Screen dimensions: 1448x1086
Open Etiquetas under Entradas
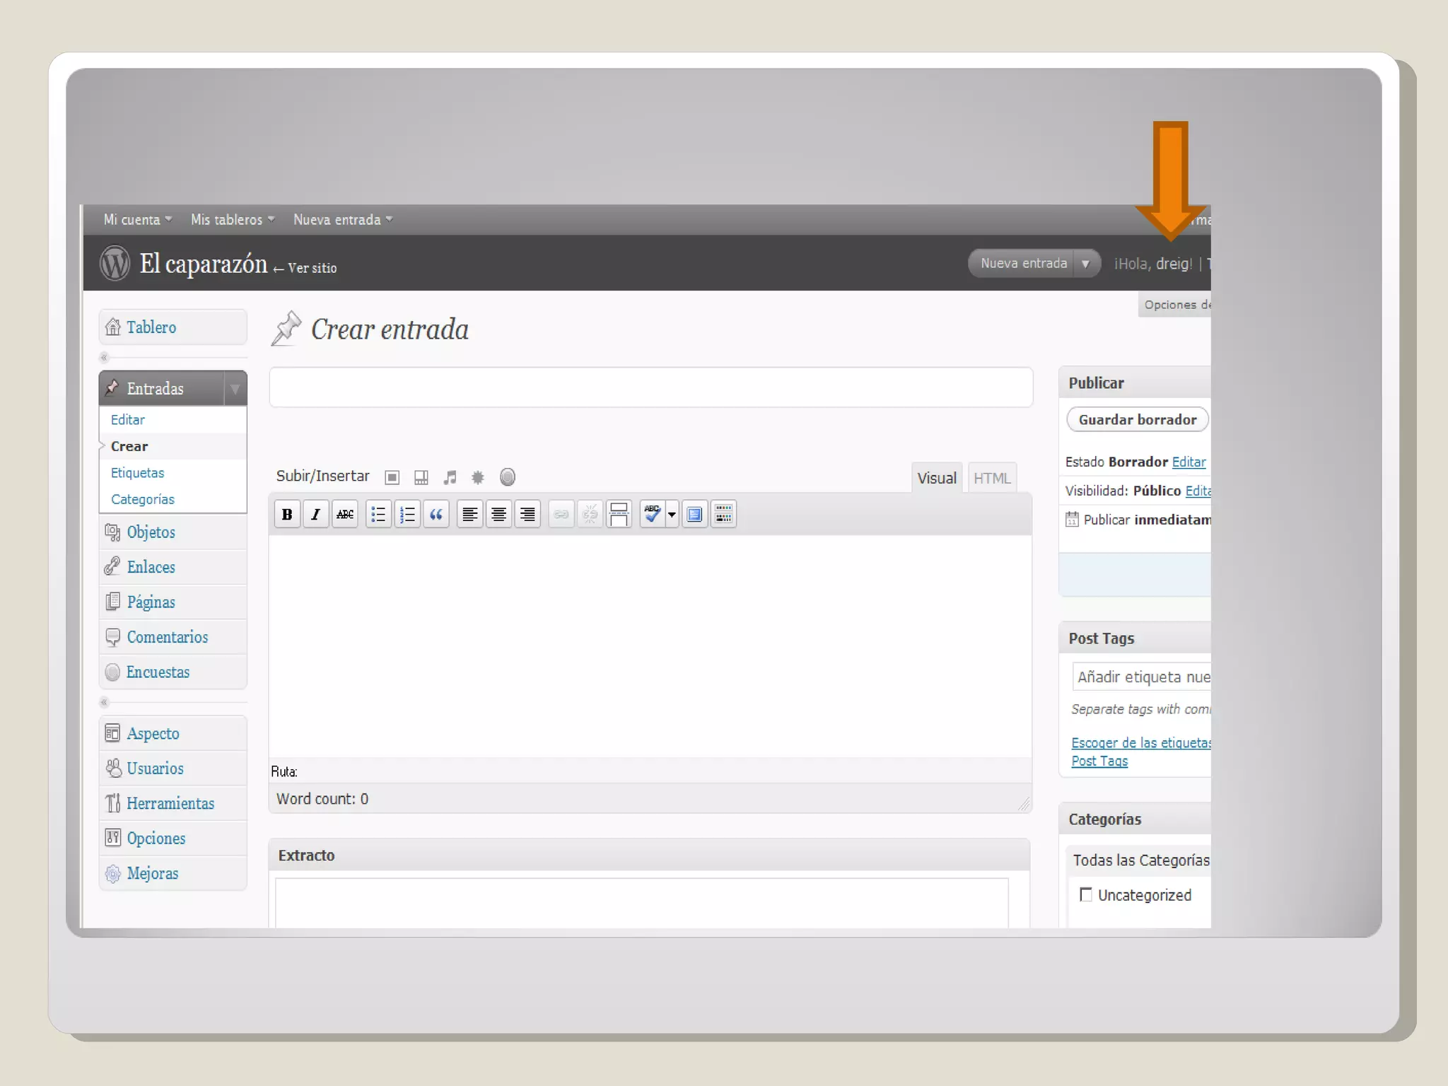(137, 473)
